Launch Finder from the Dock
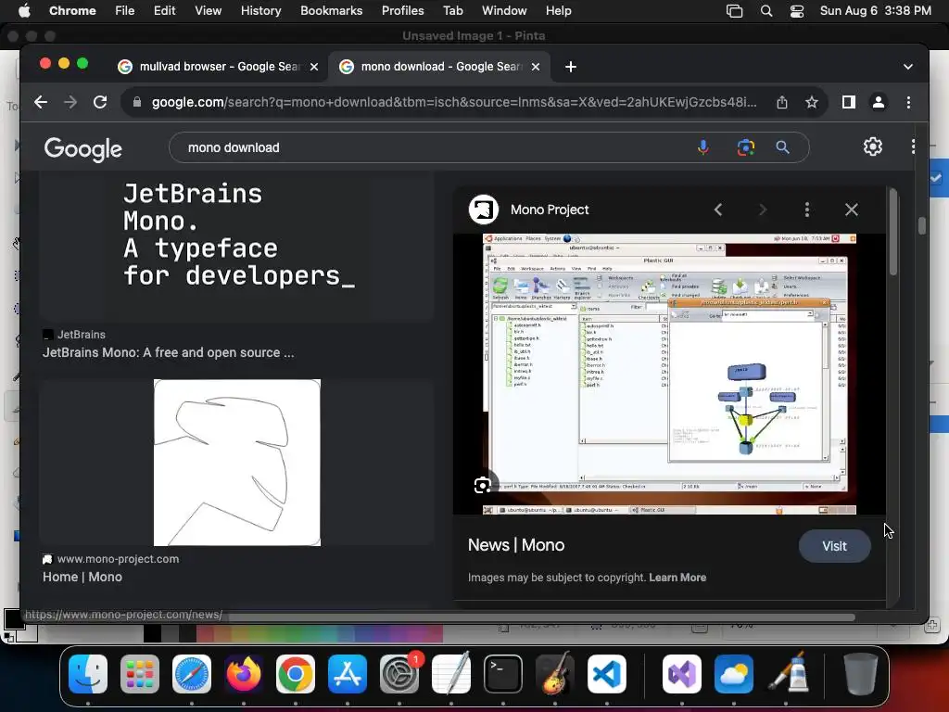Image resolution: width=949 pixels, height=712 pixels. click(88, 674)
